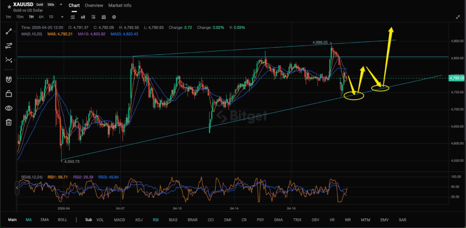Select the 1H timeframe
Viewport: 466px width, 228px height.
point(31,17)
